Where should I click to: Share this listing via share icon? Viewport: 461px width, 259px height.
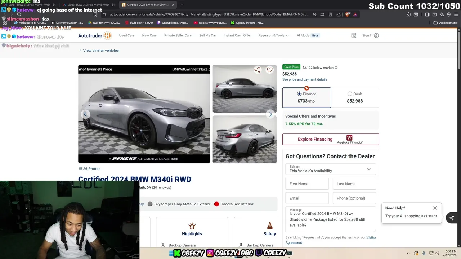coord(257,70)
